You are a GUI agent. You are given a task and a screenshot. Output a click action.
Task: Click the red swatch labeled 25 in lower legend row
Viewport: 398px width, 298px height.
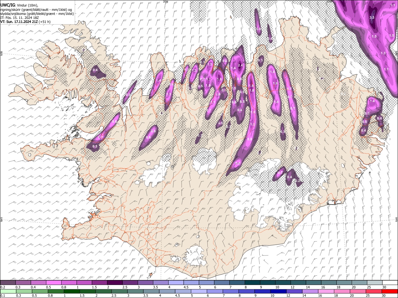tap(374, 291)
